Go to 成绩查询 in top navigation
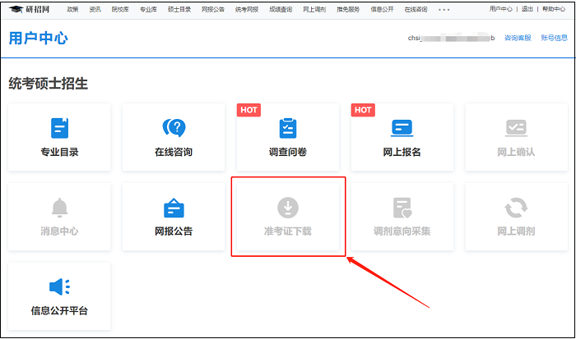576x339 pixels. 282,9
